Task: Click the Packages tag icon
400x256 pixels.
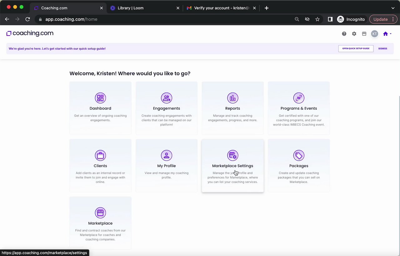Action: [x=299, y=155]
